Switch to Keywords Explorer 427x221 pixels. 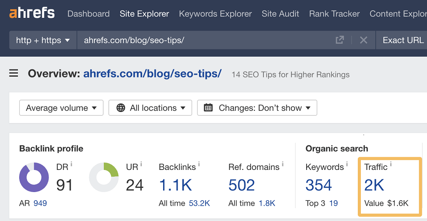(215, 14)
